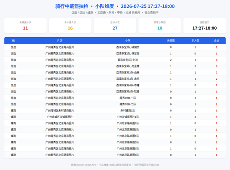Viewport: 230px width, 170px height.
Task: Click the 未佩戴 column header
Action: [x=171, y=41]
